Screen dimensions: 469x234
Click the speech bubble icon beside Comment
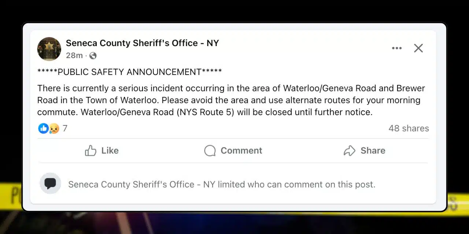(210, 151)
